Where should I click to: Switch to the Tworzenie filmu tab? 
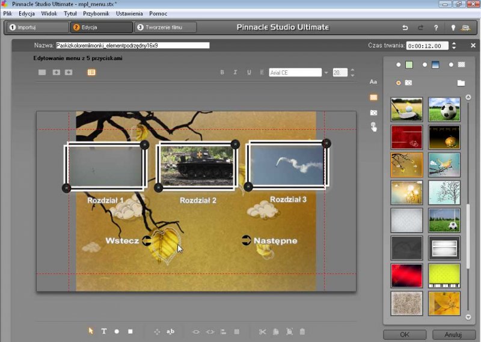click(x=165, y=28)
